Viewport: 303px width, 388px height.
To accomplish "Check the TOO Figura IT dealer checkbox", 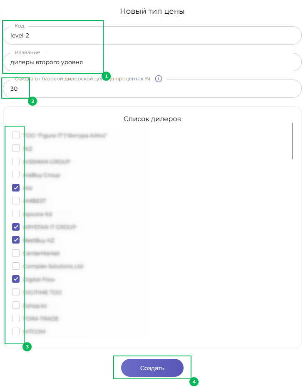I will 16,135.
